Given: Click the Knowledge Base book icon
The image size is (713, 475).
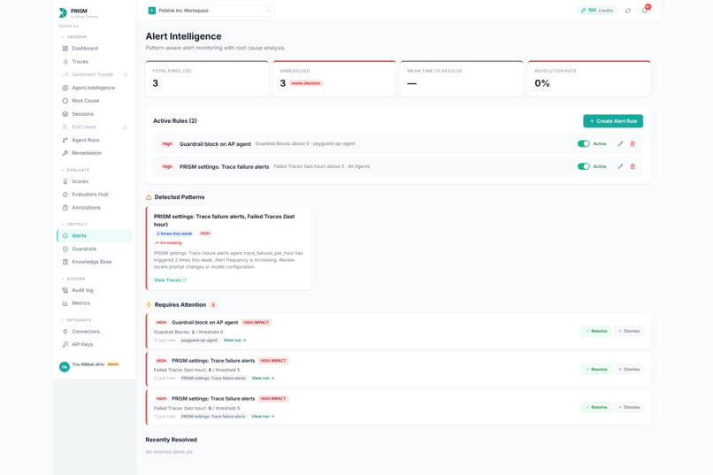Looking at the screenshot, I should (65, 262).
